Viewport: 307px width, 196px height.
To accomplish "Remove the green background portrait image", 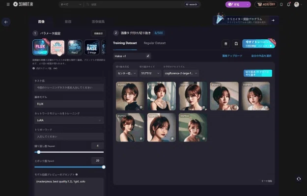I will coord(204,139).
